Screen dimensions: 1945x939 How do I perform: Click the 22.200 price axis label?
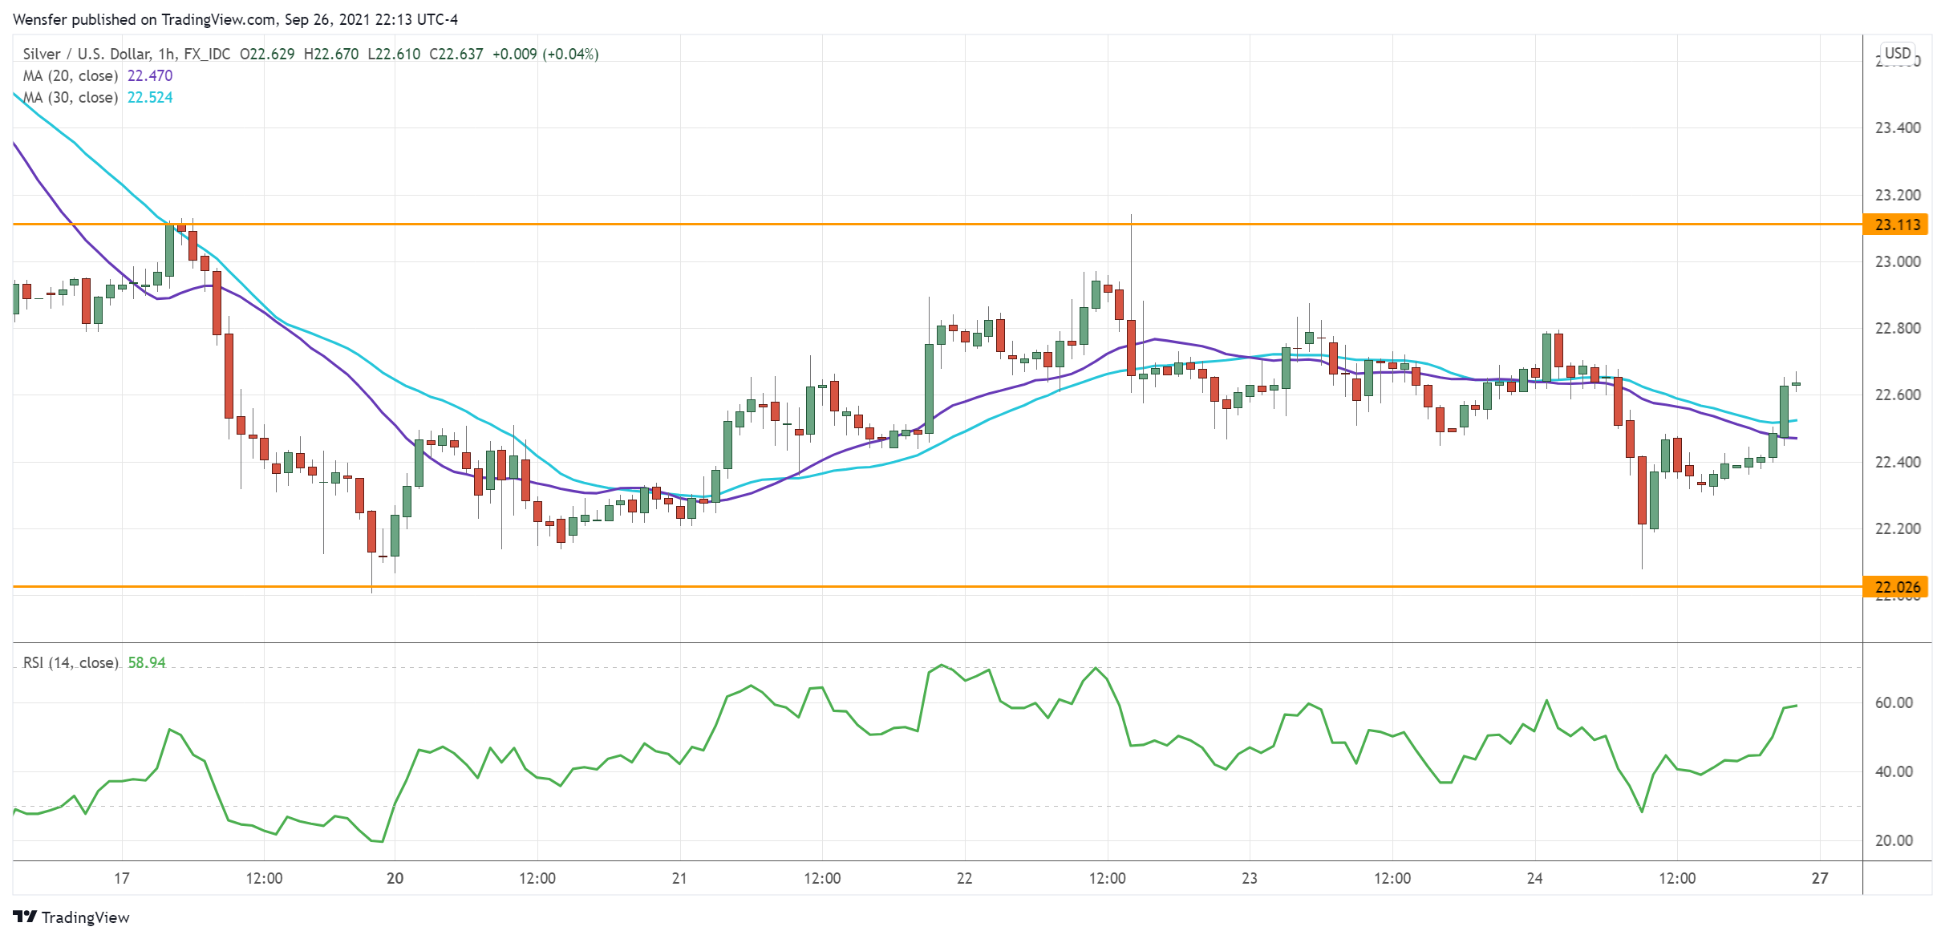tap(1897, 528)
